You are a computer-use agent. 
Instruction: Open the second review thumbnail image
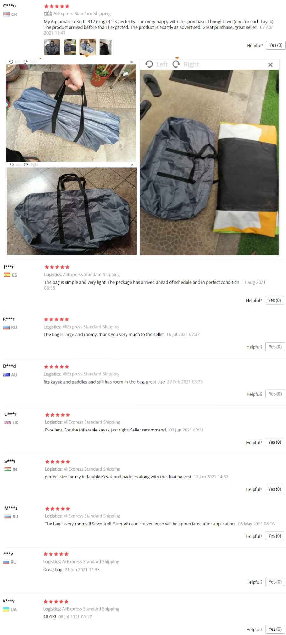pyautogui.click(x=70, y=47)
